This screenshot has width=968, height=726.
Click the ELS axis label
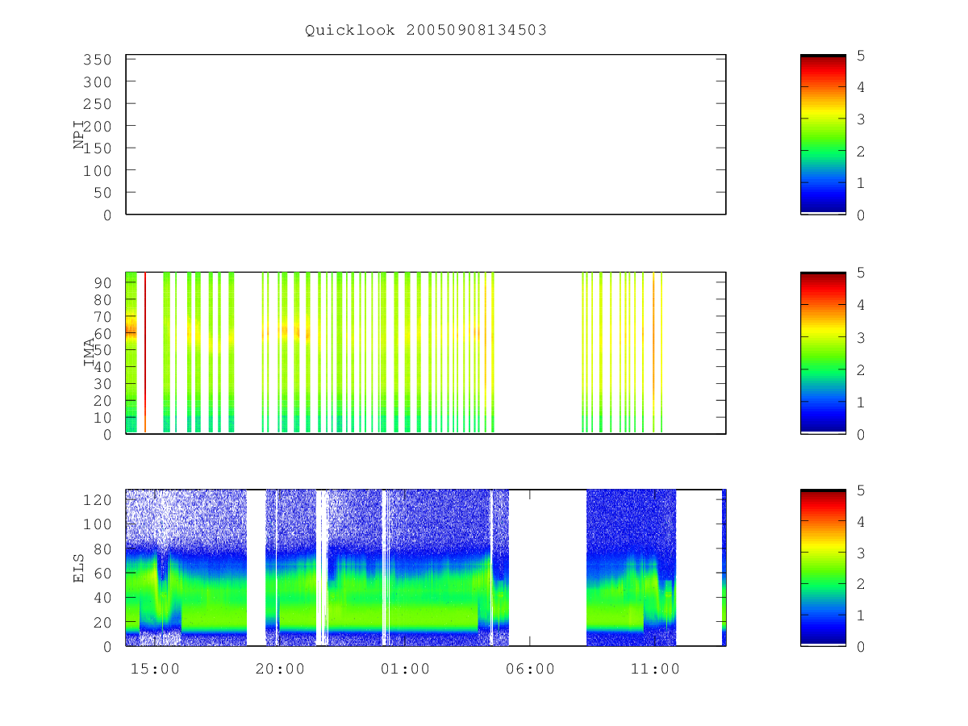point(79,568)
